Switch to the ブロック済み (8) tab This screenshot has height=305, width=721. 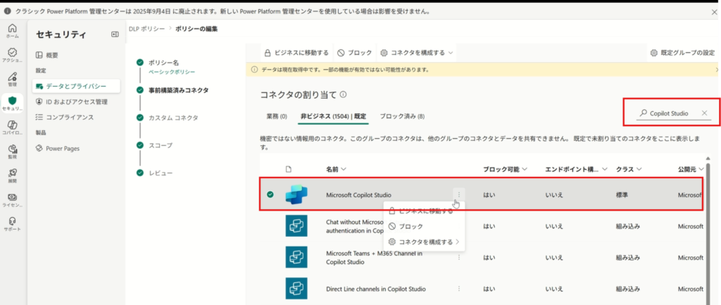pyautogui.click(x=402, y=116)
